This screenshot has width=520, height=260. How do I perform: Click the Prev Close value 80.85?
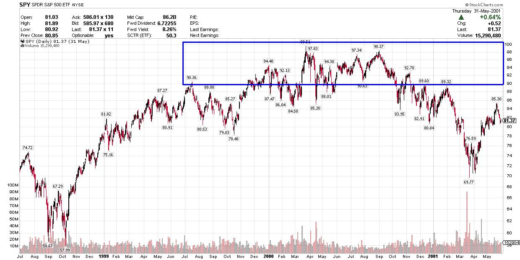pos(52,36)
